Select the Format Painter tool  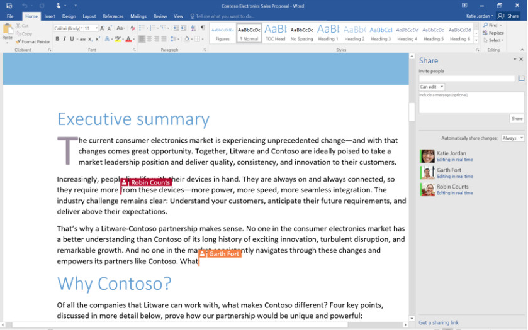(x=33, y=42)
